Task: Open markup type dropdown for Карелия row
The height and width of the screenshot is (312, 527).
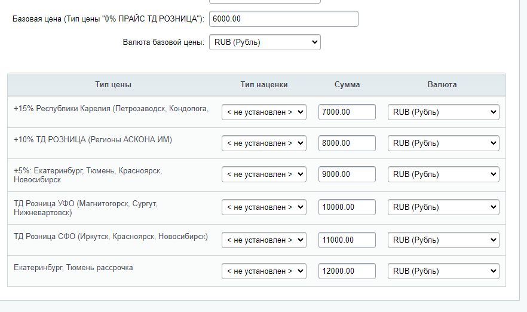Action: tap(263, 112)
